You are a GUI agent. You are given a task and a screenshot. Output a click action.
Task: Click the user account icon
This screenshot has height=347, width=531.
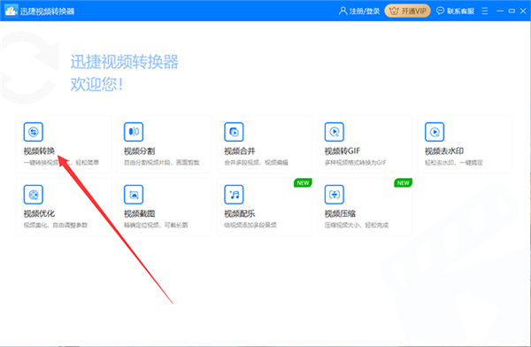pos(342,11)
